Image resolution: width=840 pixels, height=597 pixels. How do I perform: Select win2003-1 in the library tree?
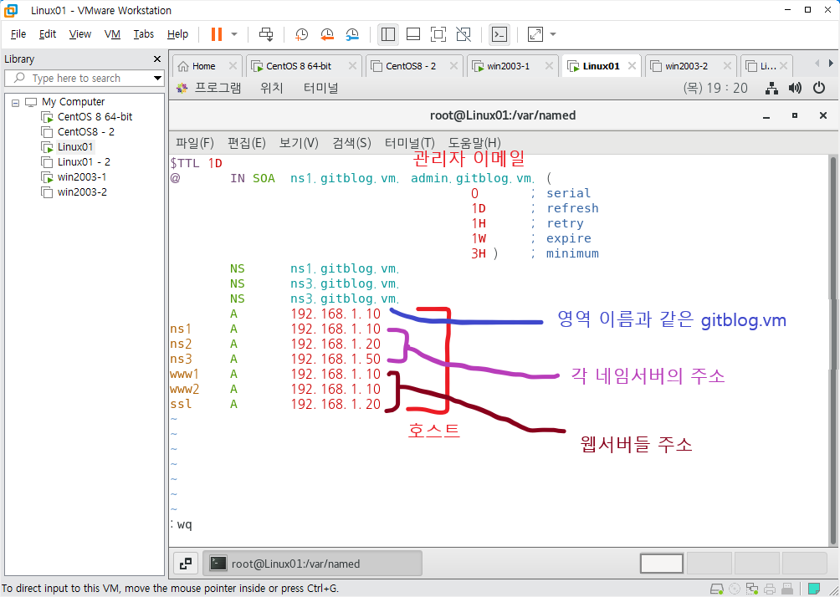(82, 176)
